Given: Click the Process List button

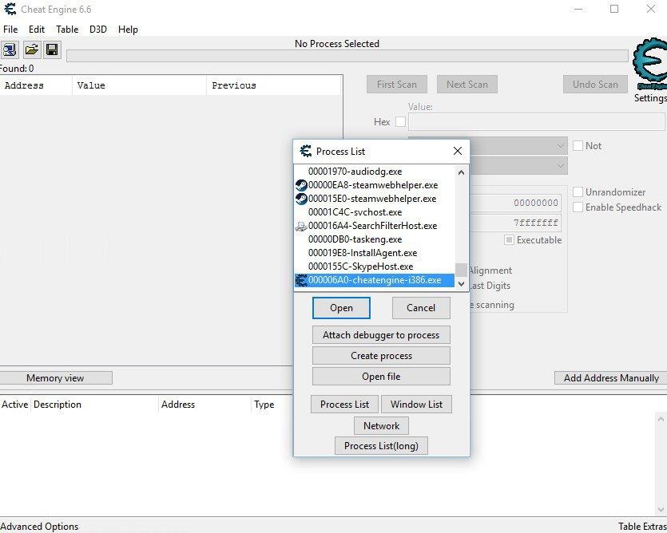Looking at the screenshot, I should (x=344, y=405).
